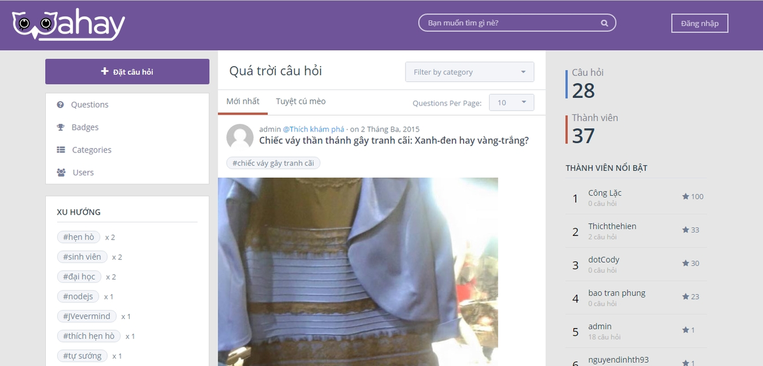Image resolution: width=763 pixels, height=366 pixels.
Task: Open Users in the sidebar menu
Action: pos(83,172)
